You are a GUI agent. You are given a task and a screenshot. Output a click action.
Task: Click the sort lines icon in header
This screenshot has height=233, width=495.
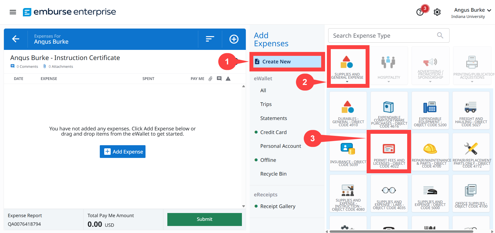(x=210, y=39)
